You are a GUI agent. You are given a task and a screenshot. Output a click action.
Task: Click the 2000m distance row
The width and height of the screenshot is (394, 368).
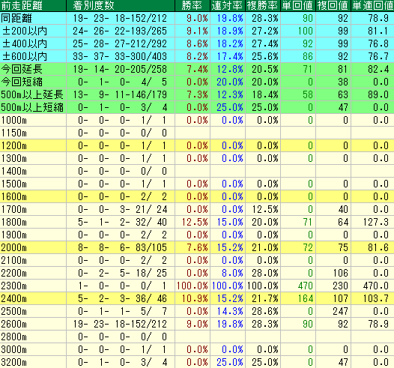tap(197, 247)
